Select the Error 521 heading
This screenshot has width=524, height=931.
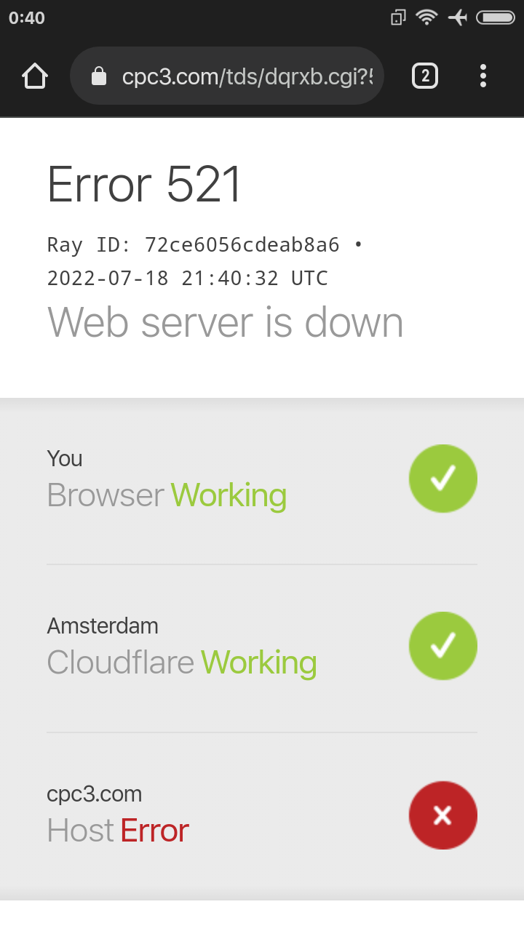(x=144, y=183)
